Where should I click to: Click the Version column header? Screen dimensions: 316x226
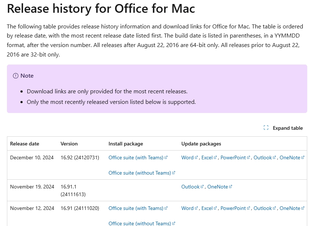coord(69,144)
